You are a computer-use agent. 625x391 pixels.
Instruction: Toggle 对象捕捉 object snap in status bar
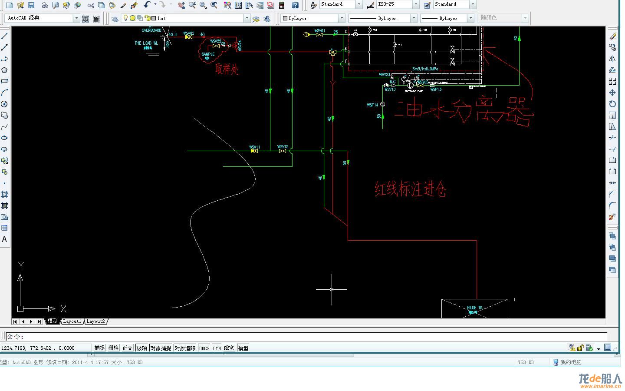(161, 348)
